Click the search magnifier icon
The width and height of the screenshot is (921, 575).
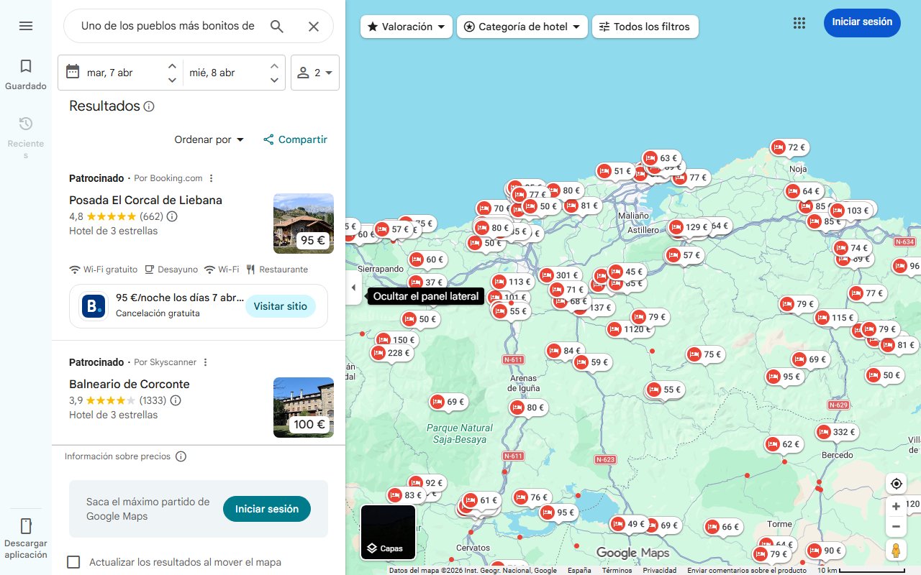[x=276, y=26]
